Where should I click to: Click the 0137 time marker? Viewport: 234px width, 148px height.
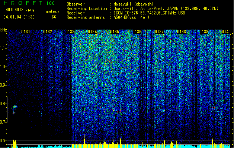(x=159, y=32)
